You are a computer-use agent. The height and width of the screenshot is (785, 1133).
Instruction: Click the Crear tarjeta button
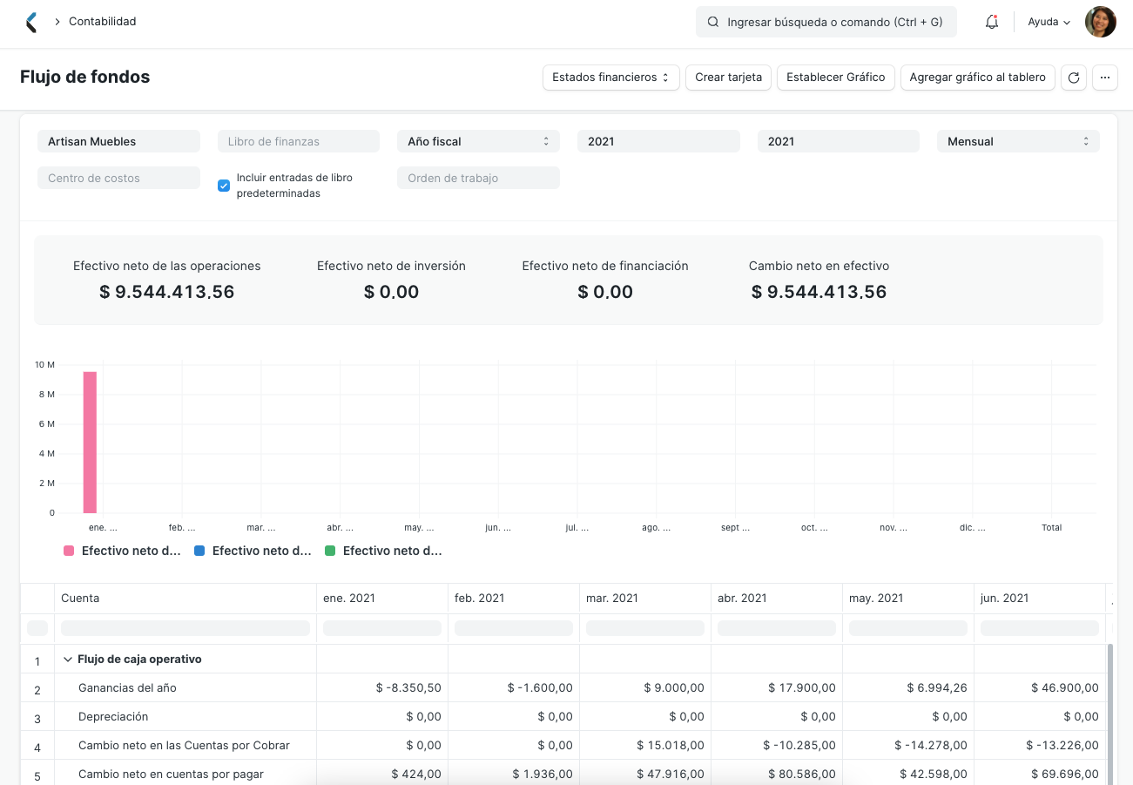[728, 78]
